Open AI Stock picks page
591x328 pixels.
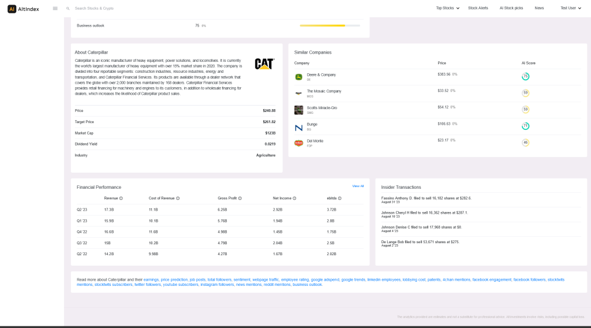click(x=511, y=8)
